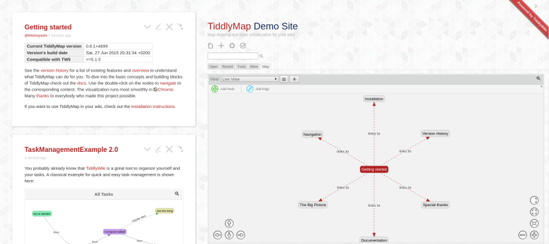This screenshot has height=244, width=549.
Task: Select The Big Picture node
Action: (313, 205)
